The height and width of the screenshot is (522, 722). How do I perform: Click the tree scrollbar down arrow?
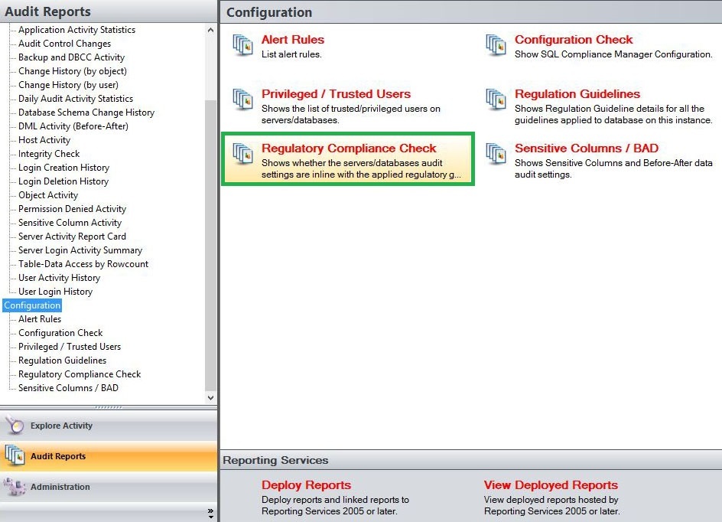click(210, 397)
